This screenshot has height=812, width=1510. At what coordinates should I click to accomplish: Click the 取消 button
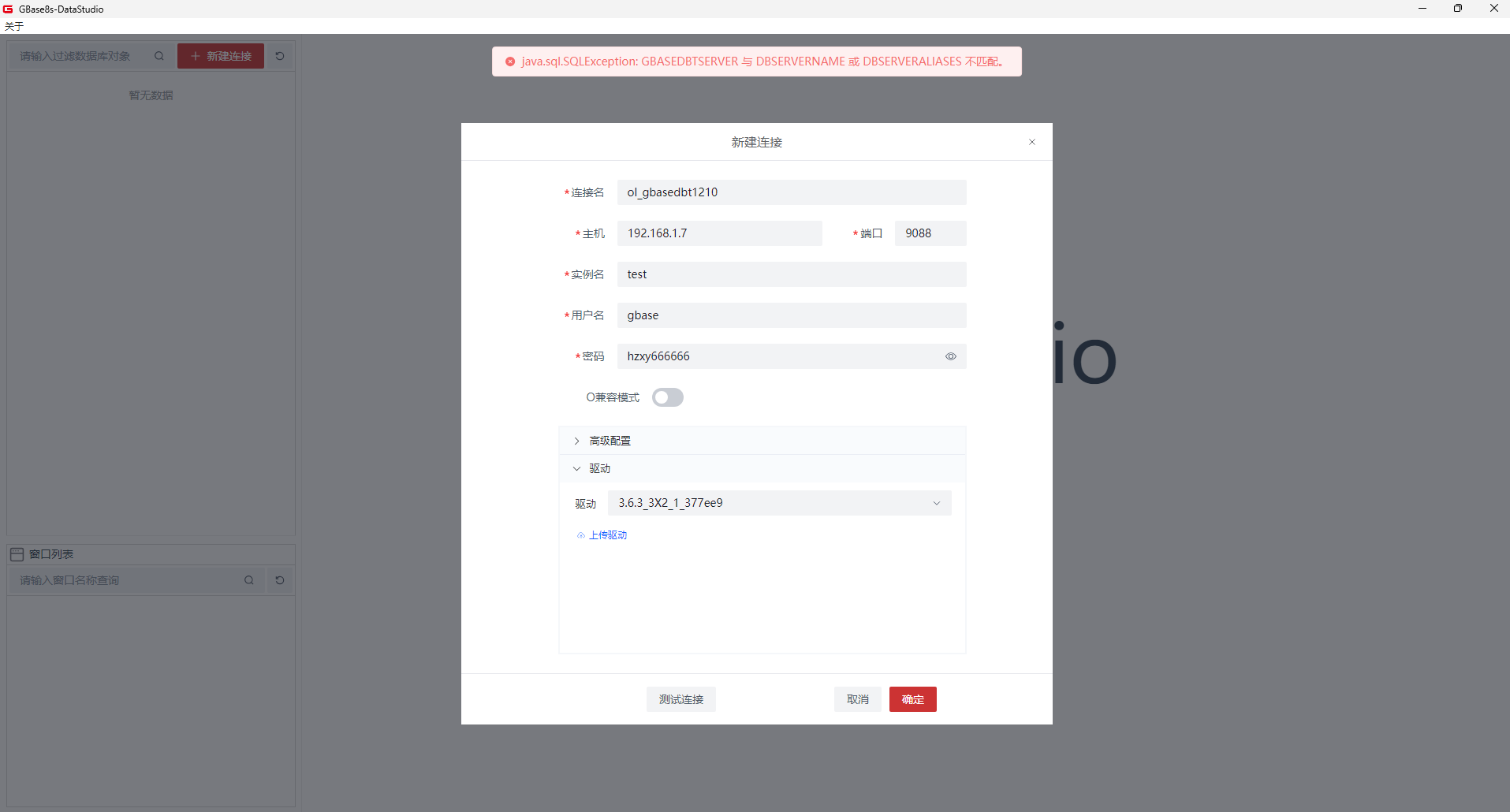(858, 699)
